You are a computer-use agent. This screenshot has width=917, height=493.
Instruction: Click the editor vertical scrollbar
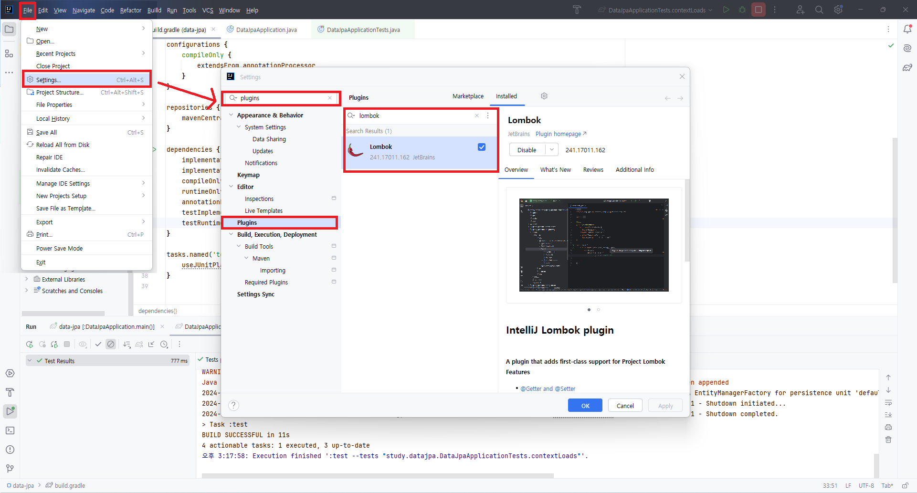point(895,210)
